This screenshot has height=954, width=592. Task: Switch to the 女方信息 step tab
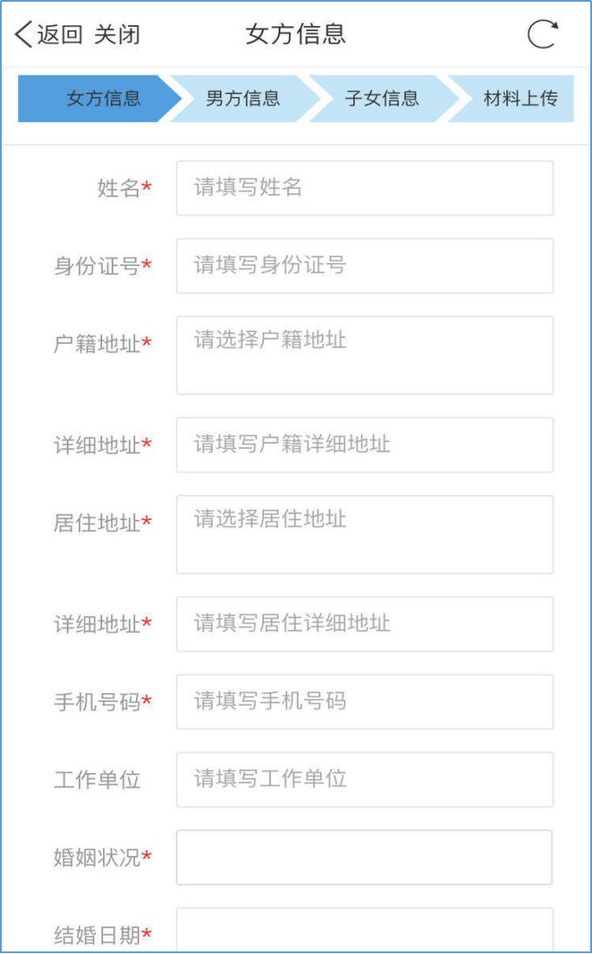tap(102, 98)
